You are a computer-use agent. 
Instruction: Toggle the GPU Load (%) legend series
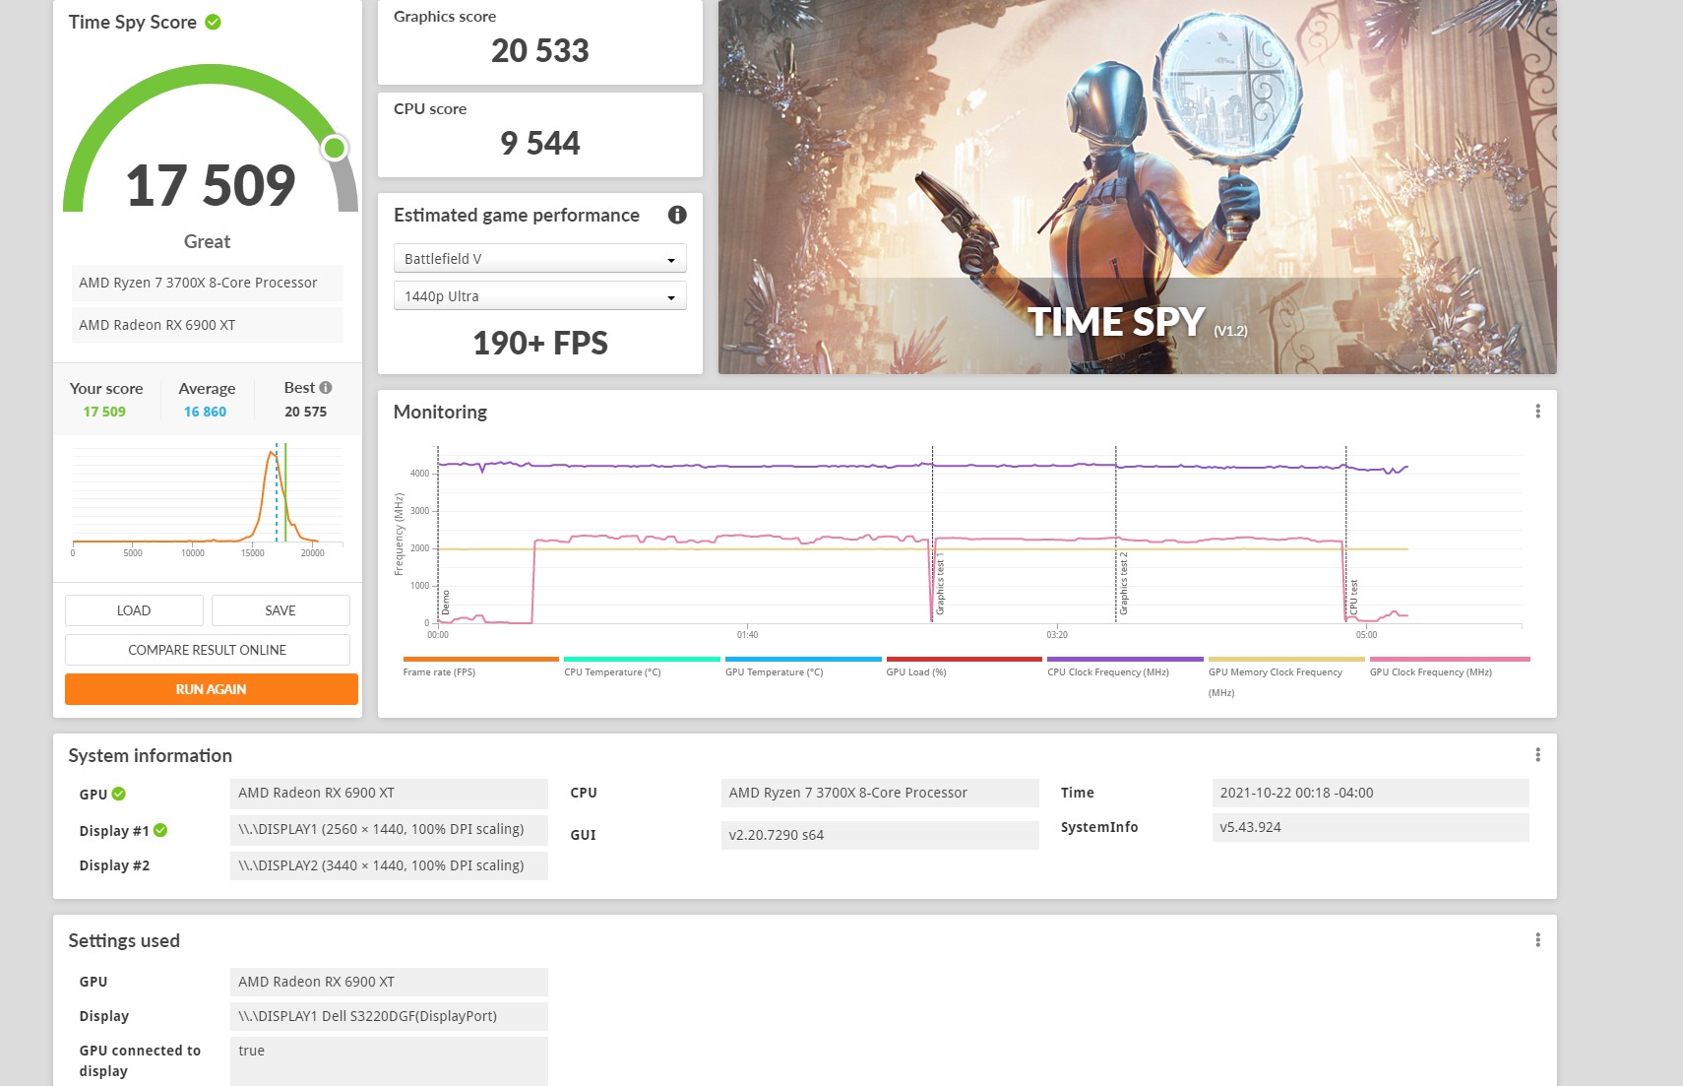tap(915, 671)
